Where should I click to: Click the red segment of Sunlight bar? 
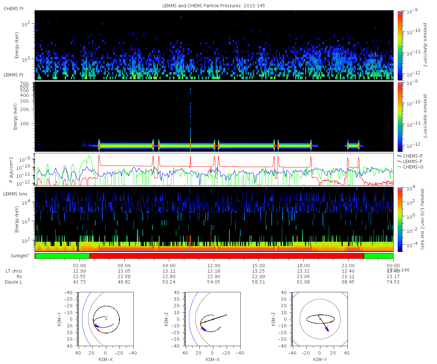(227, 256)
